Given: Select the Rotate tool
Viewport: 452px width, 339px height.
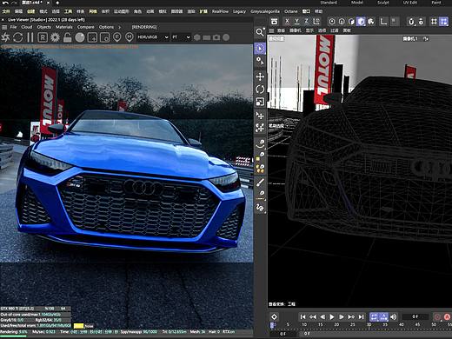Looking at the screenshot, I should pos(260,90).
